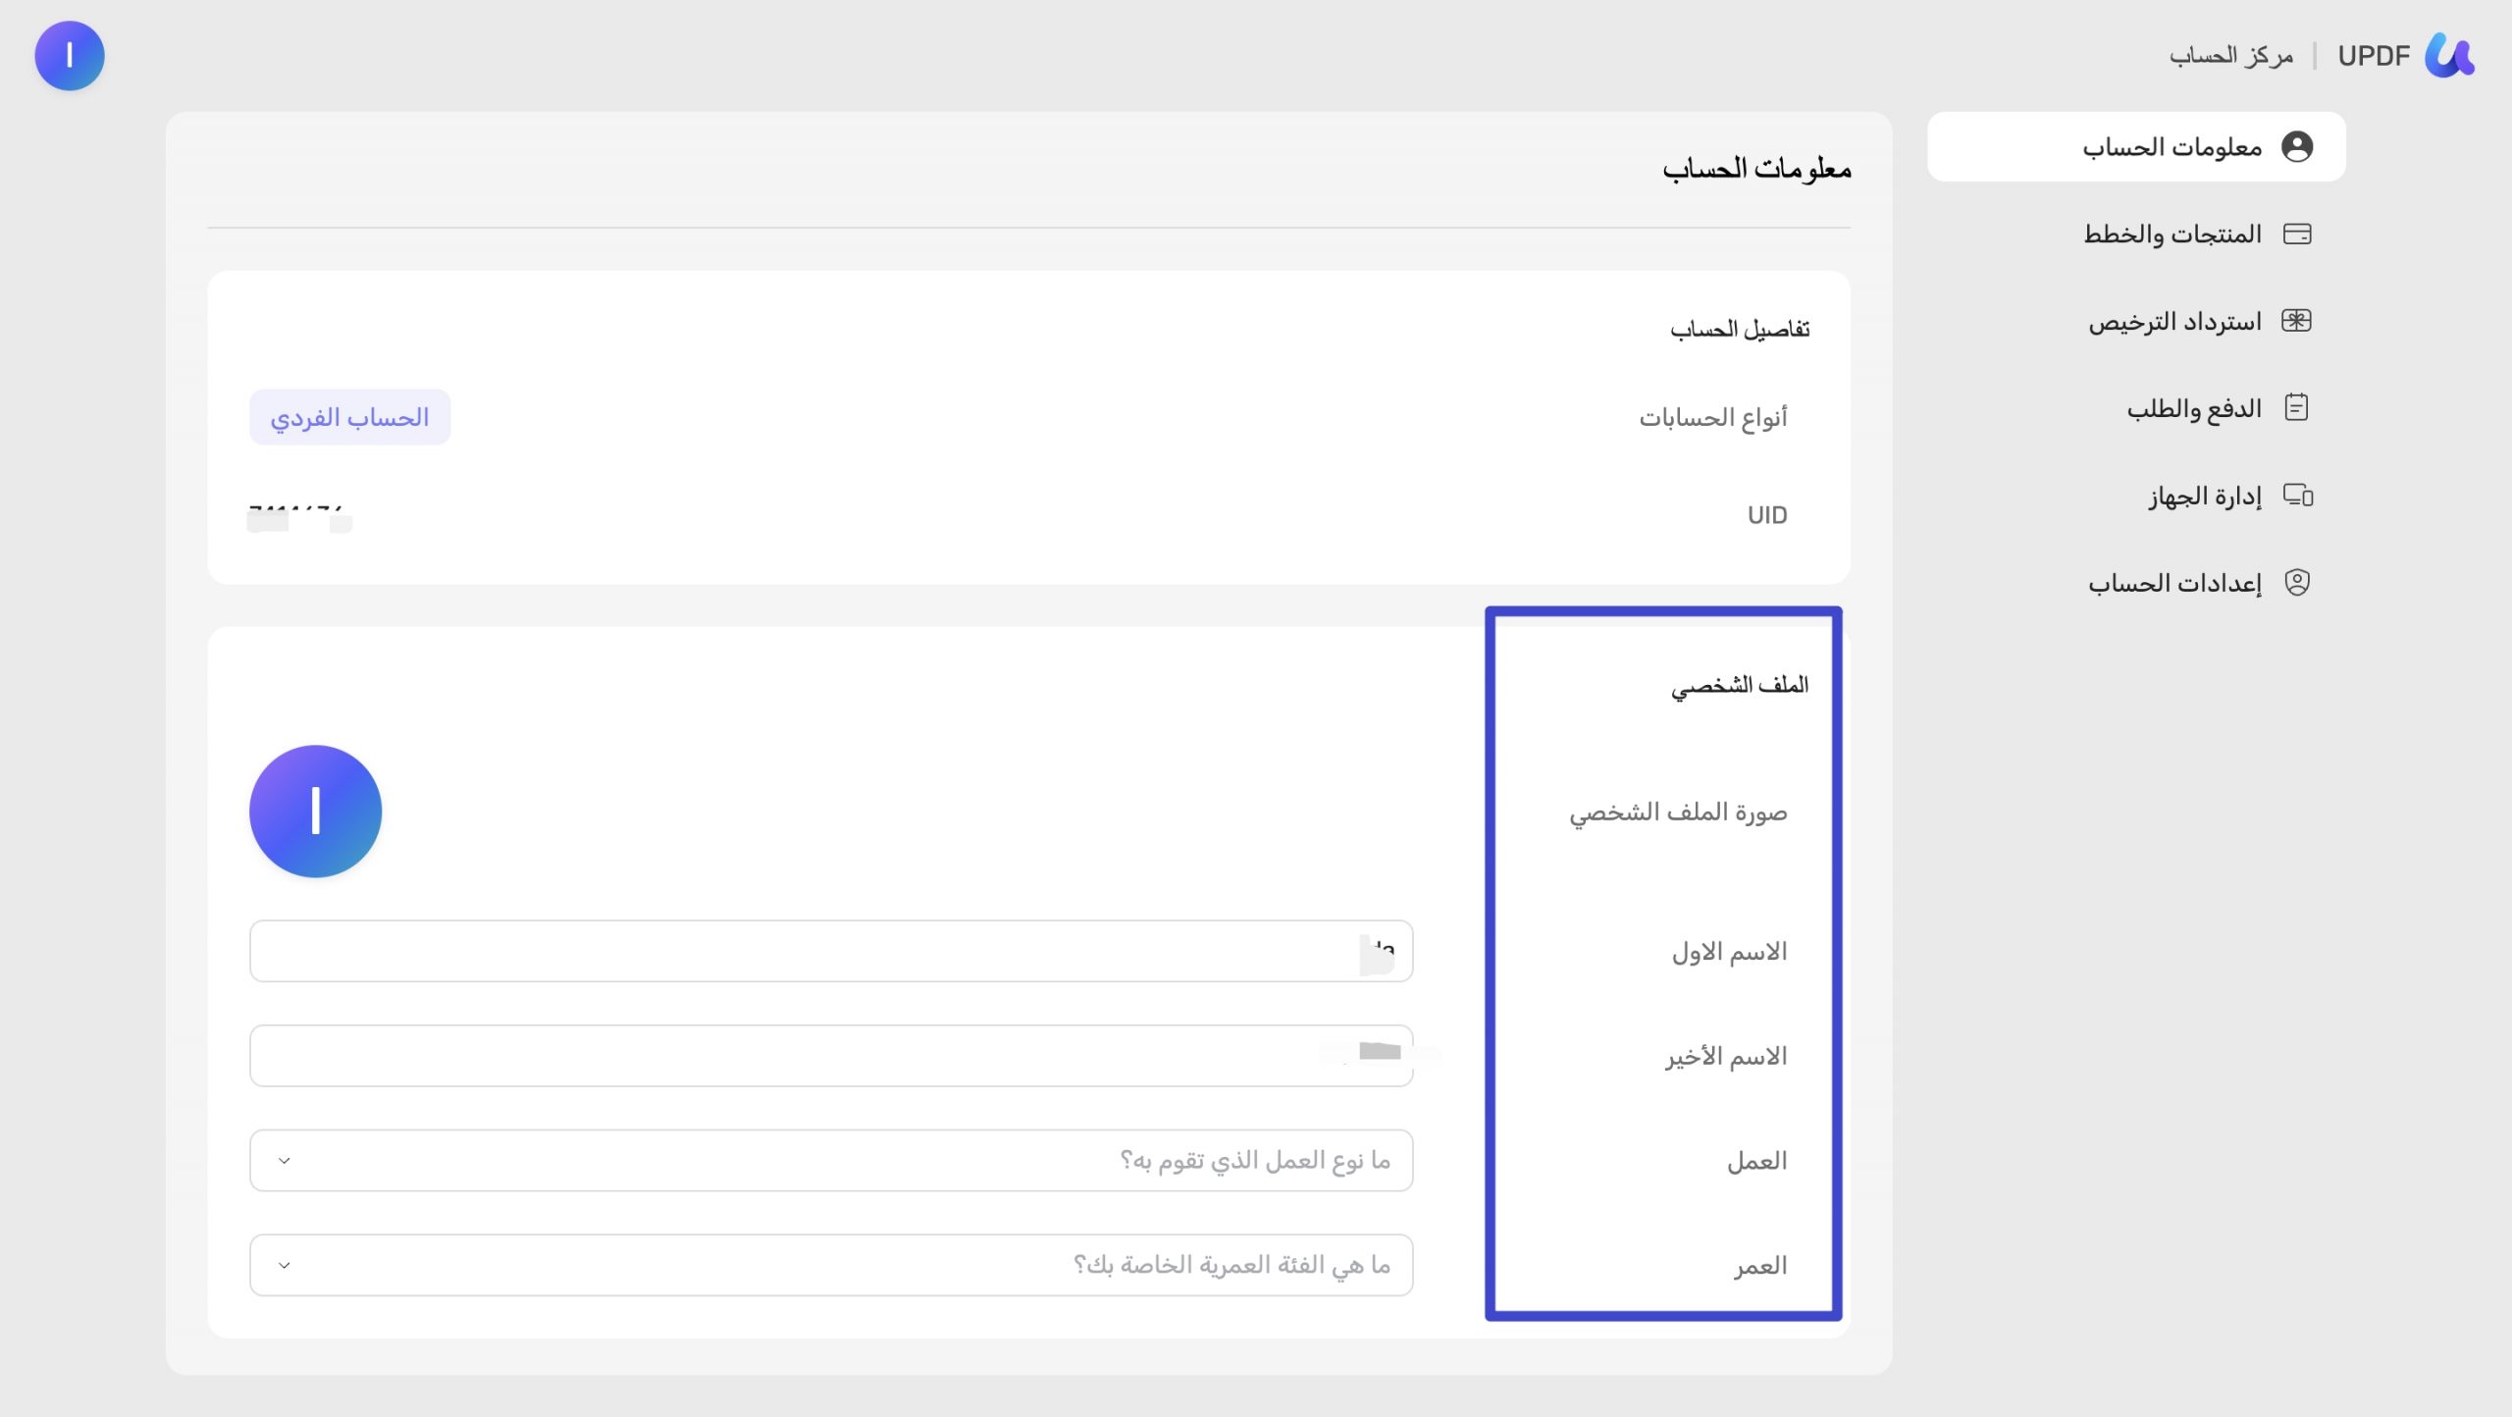Click the account information person icon

click(x=2297, y=146)
